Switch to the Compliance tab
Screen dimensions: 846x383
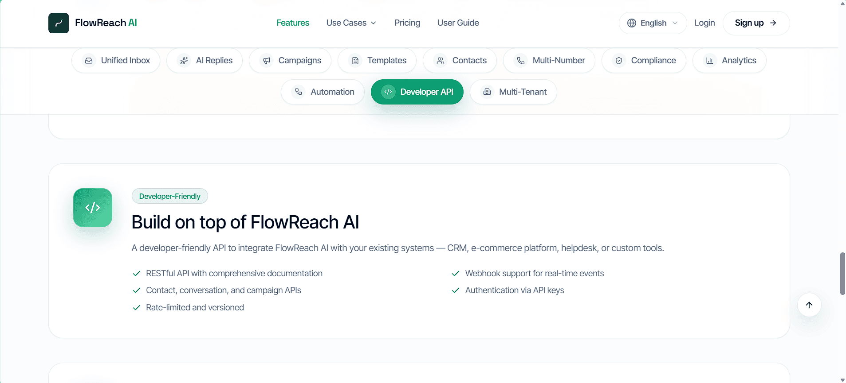[x=644, y=61]
